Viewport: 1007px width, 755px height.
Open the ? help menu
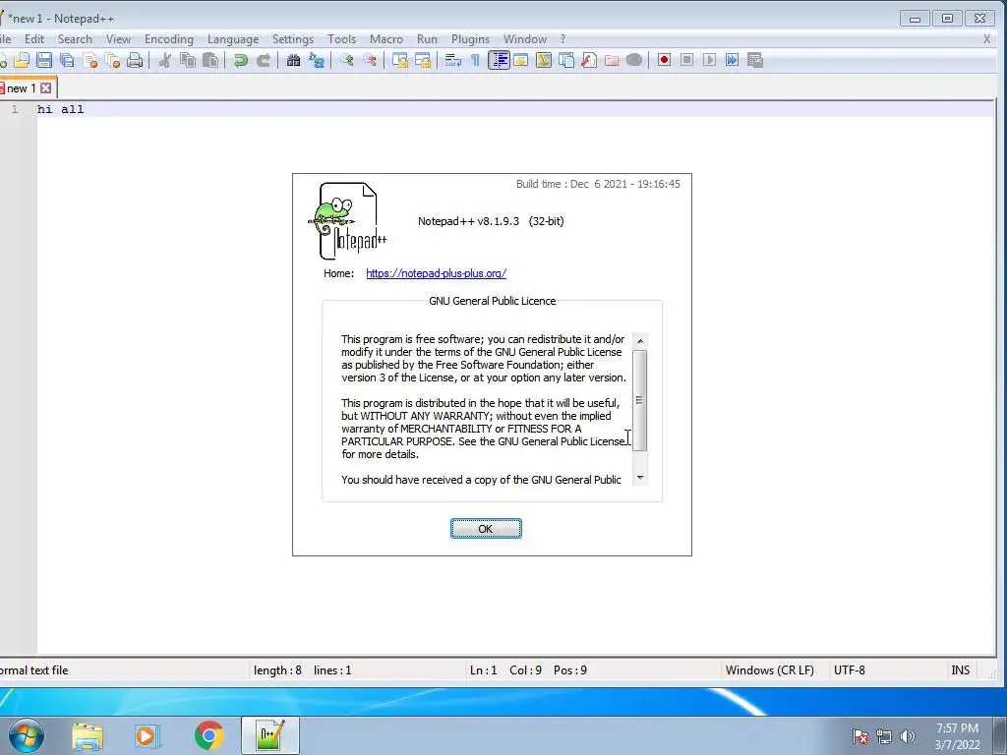click(563, 39)
